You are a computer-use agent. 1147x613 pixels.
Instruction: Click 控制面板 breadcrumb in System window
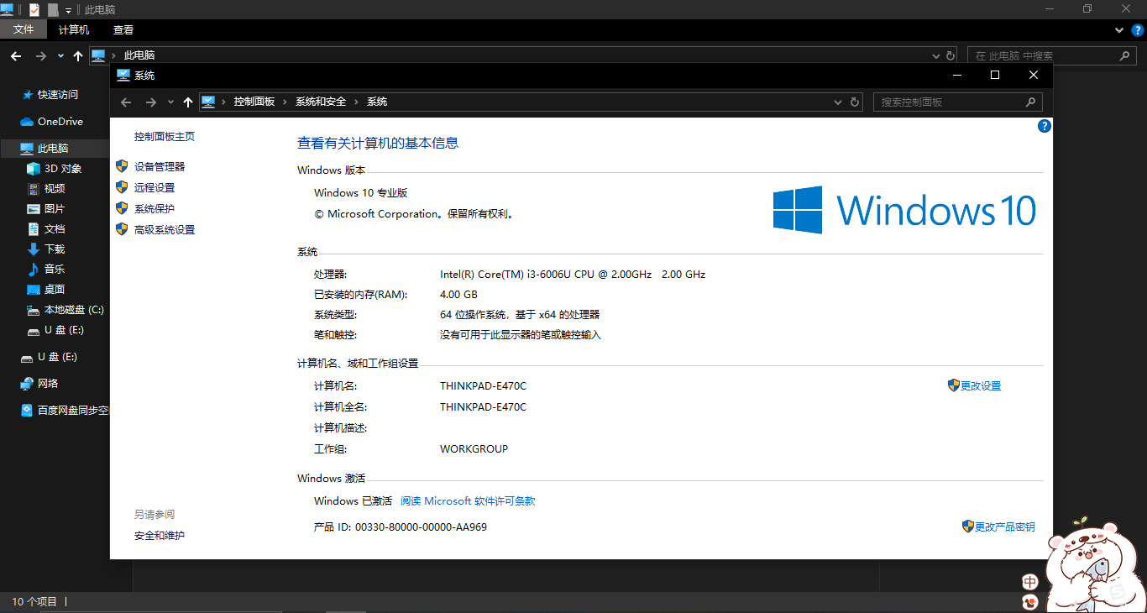pyautogui.click(x=254, y=102)
